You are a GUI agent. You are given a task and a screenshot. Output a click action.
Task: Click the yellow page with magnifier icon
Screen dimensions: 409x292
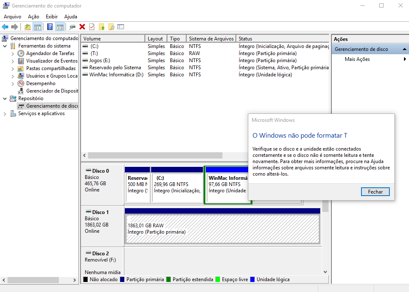[x=111, y=27]
